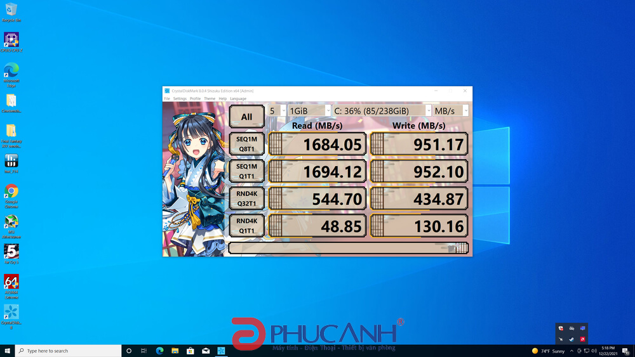
Task: Launch the AIDA64 Extreme desktop shortcut
Action: (x=11, y=287)
